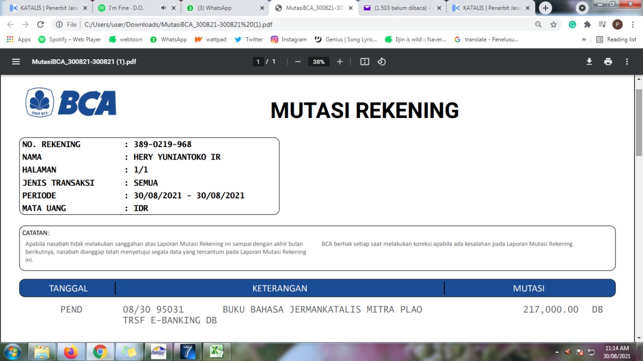
Task: Rotate the PDF counterclockwise
Action: [382, 62]
